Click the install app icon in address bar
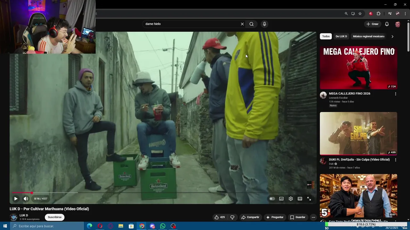This screenshot has height=230, width=410. pos(353,13)
